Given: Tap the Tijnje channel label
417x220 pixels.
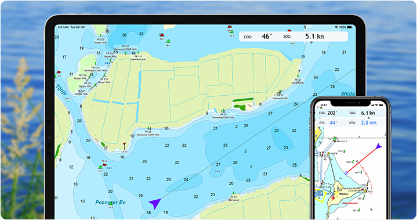Looking at the screenshot, I should point(61,90).
